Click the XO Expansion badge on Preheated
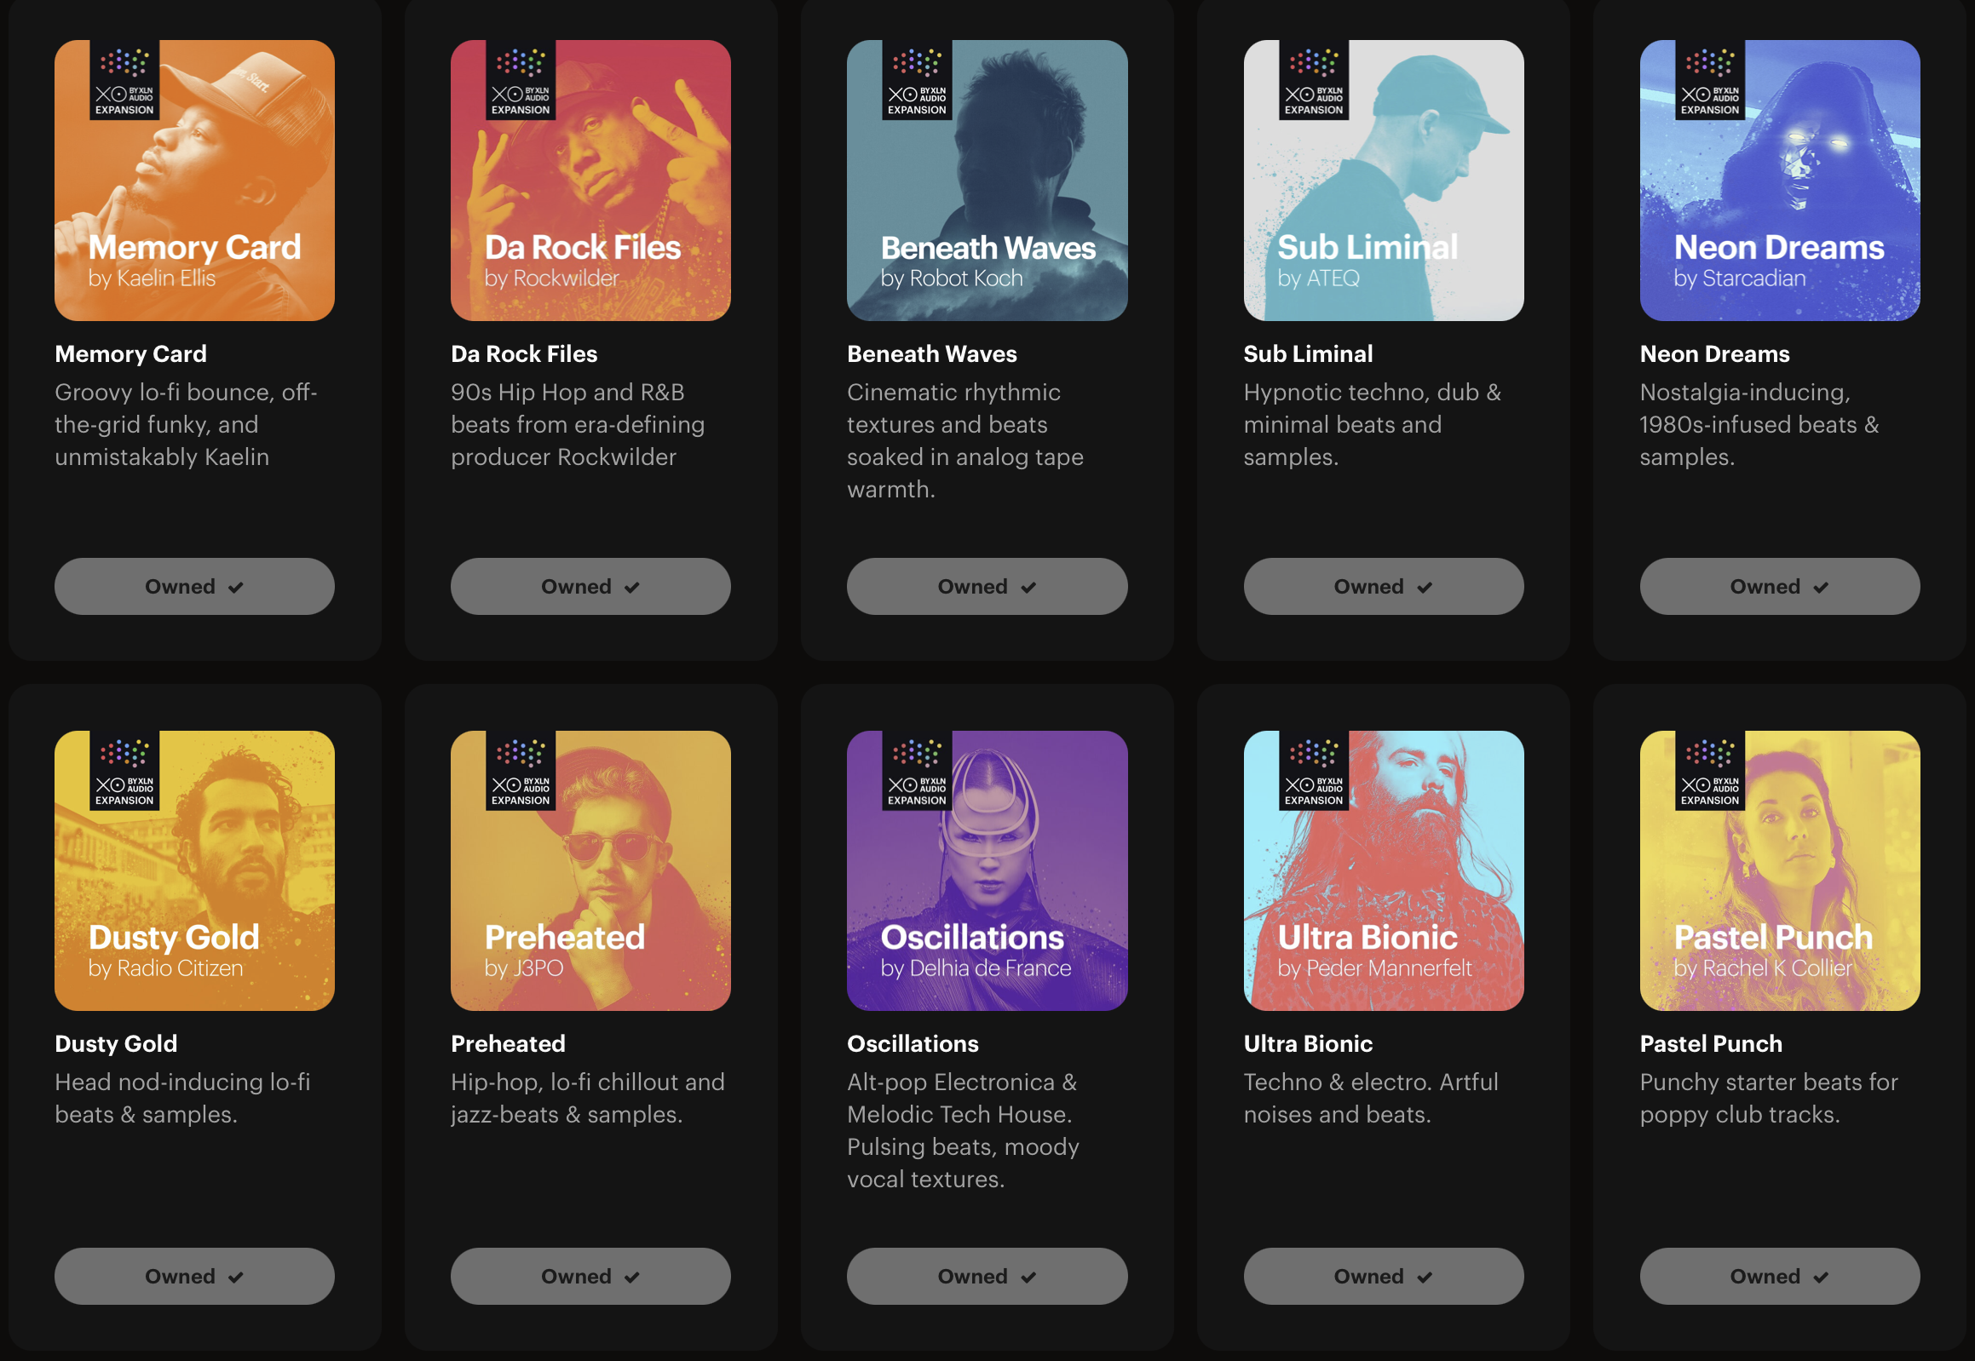1975x1361 pixels. 521,770
